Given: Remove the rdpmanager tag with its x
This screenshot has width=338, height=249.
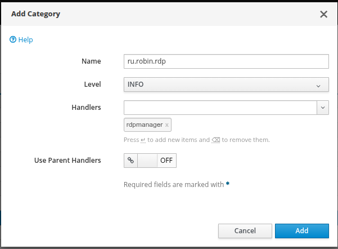Looking at the screenshot, I should point(167,125).
